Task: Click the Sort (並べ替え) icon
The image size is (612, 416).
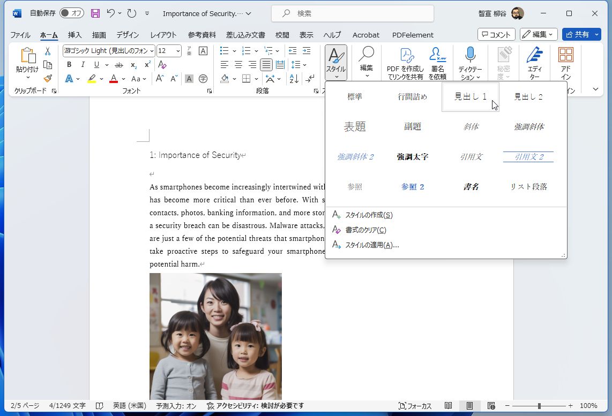Action: click(x=294, y=78)
